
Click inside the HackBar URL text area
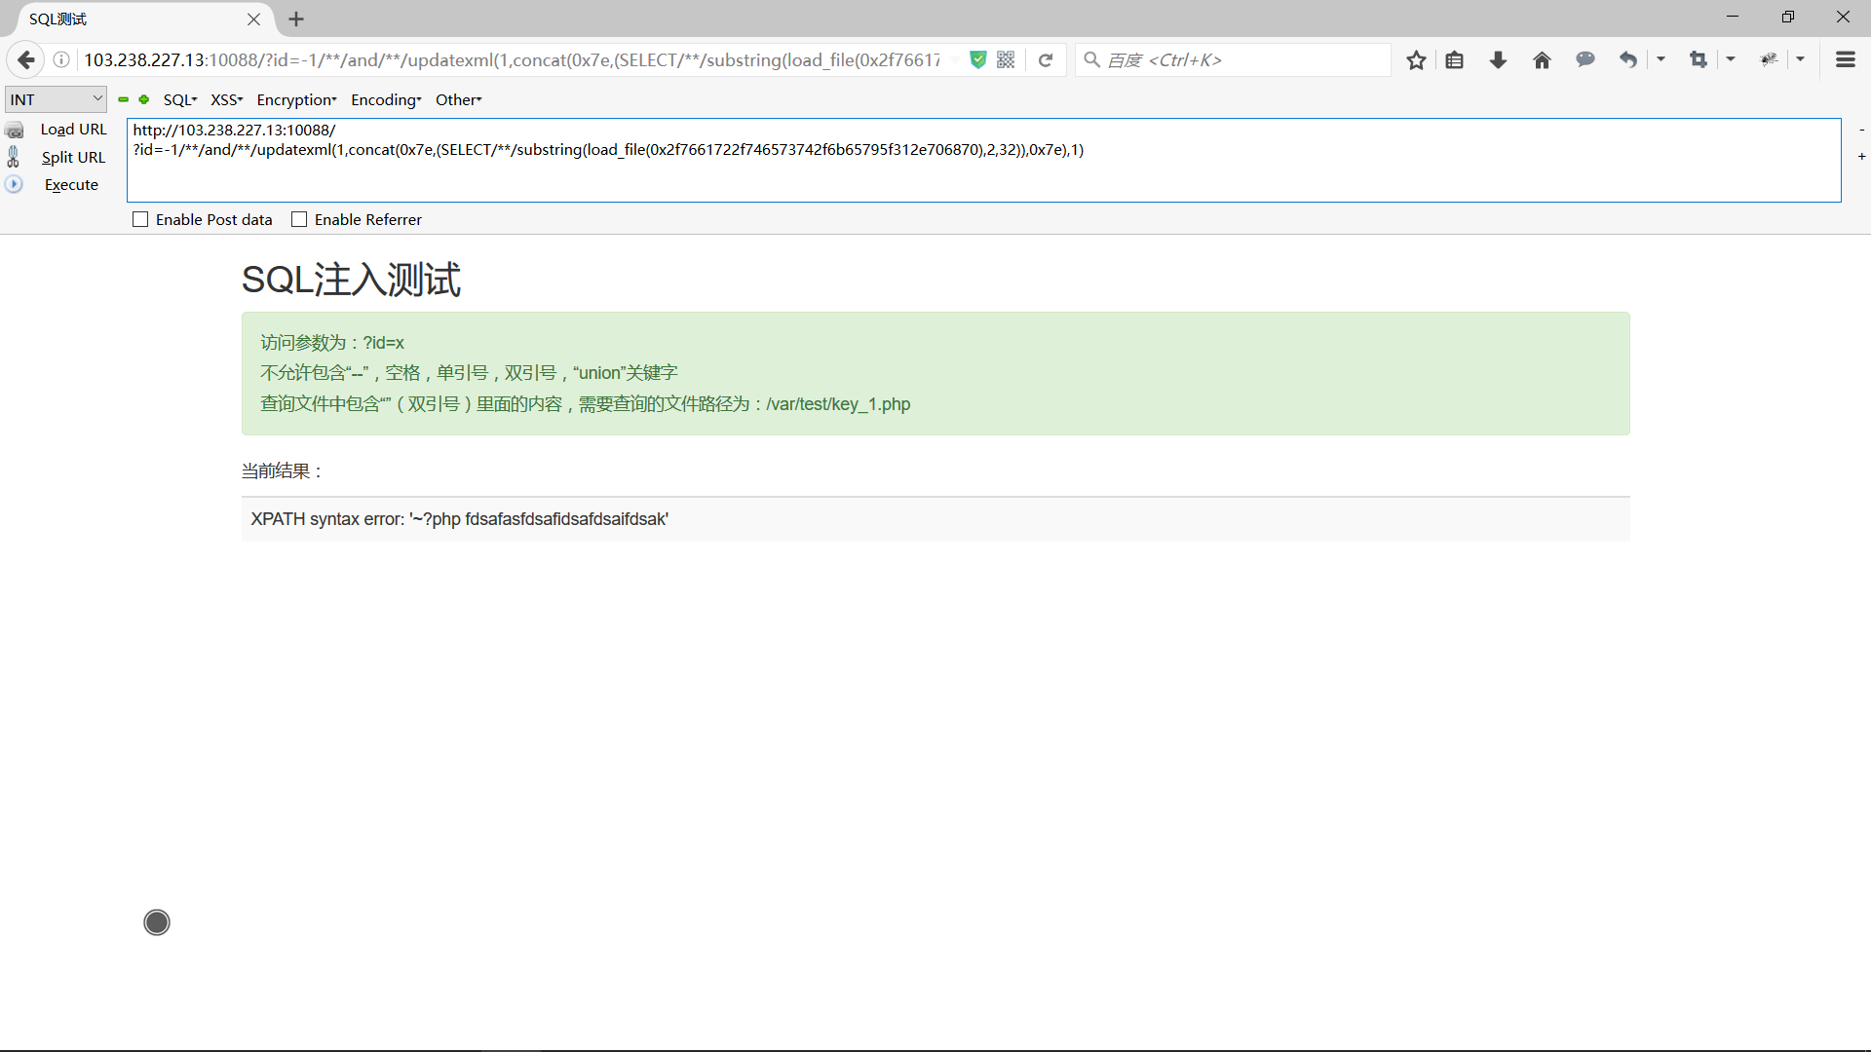[974, 175]
